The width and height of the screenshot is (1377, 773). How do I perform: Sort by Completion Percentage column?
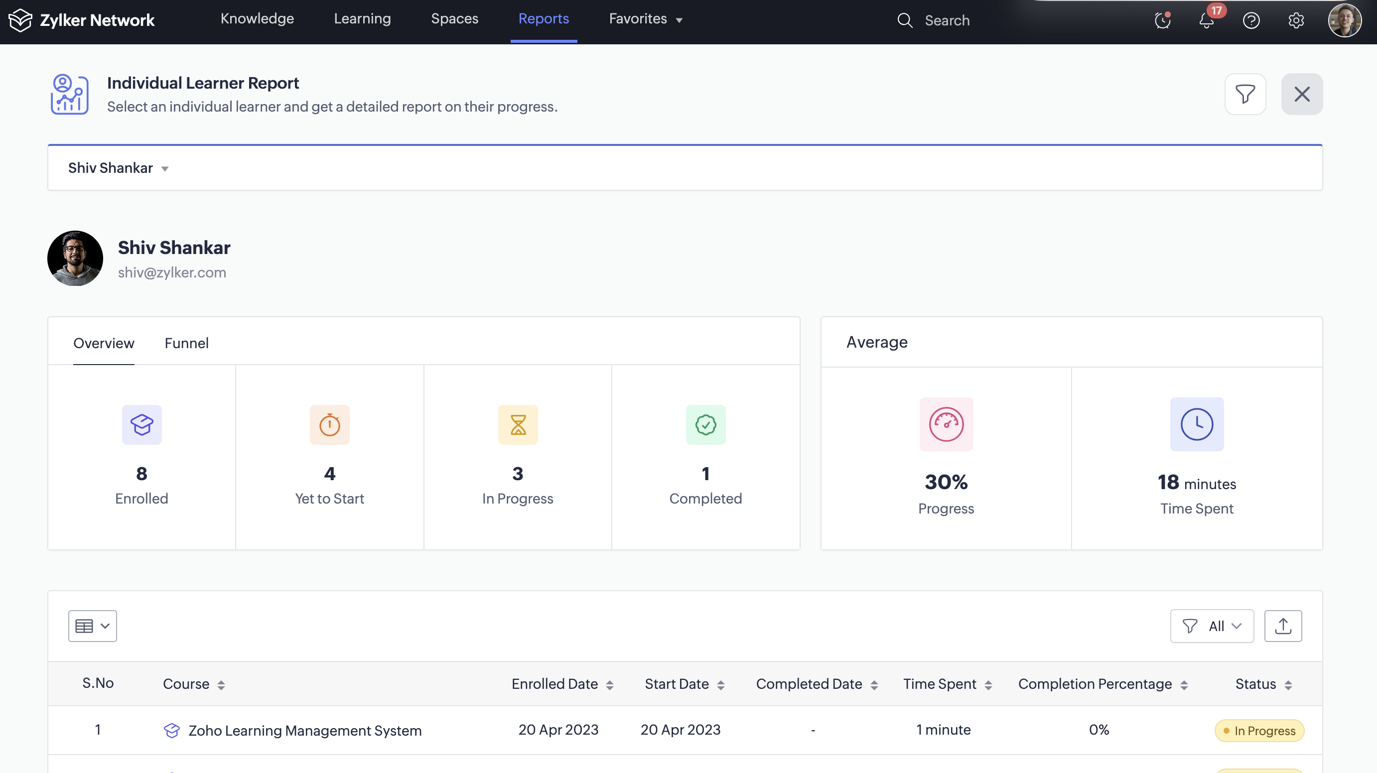pos(1184,685)
